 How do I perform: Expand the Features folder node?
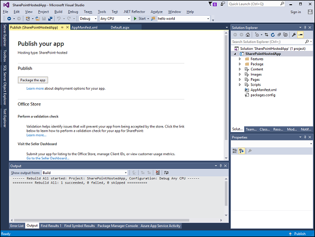pyautogui.click(x=240, y=59)
